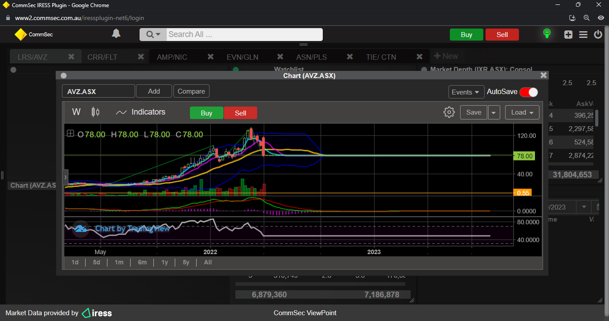The image size is (609, 321).
Task: Close the Chart (AVZ.ASX) window
Action: tap(543, 75)
